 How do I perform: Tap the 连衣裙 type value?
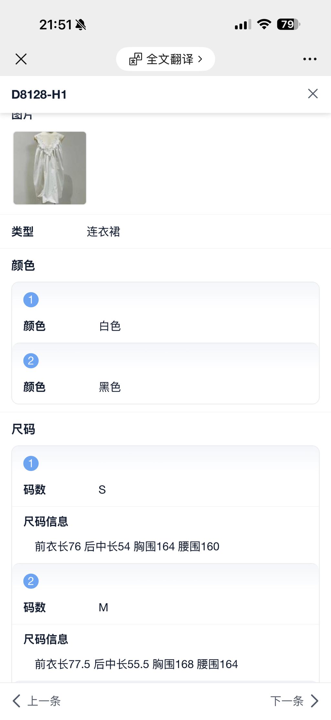[x=103, y=232]
